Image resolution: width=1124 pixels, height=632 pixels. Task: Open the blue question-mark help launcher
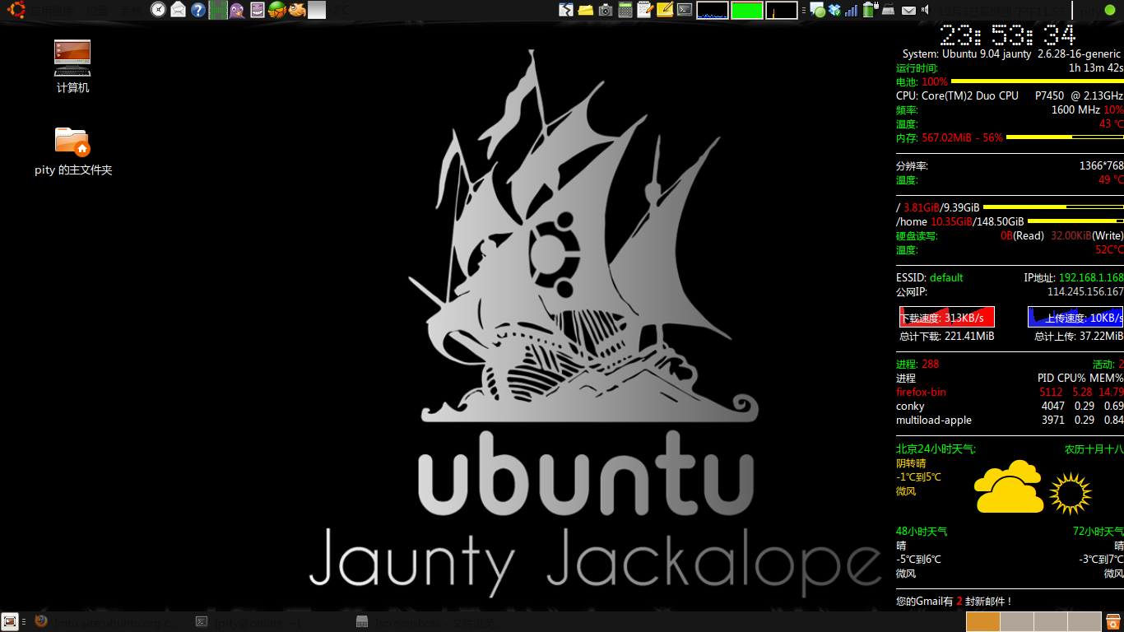pyautogui.click(x=198, y=10)
